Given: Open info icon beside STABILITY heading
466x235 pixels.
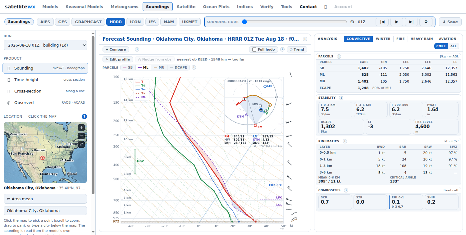Looking at the screenshot, I should 341,98.
